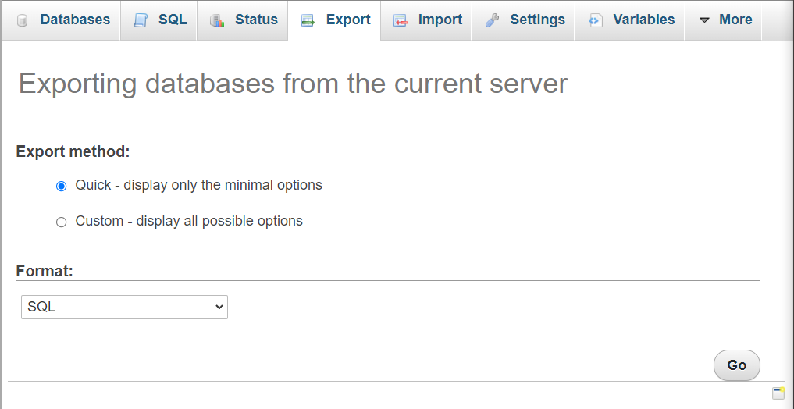Click the Import tab arrow icon

pos(401,20)
